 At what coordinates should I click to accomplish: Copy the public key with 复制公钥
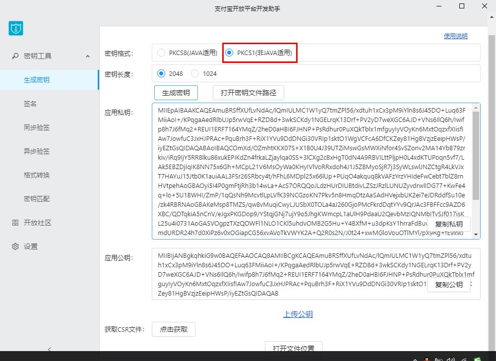pyautogui.click(x=448, y=285)
